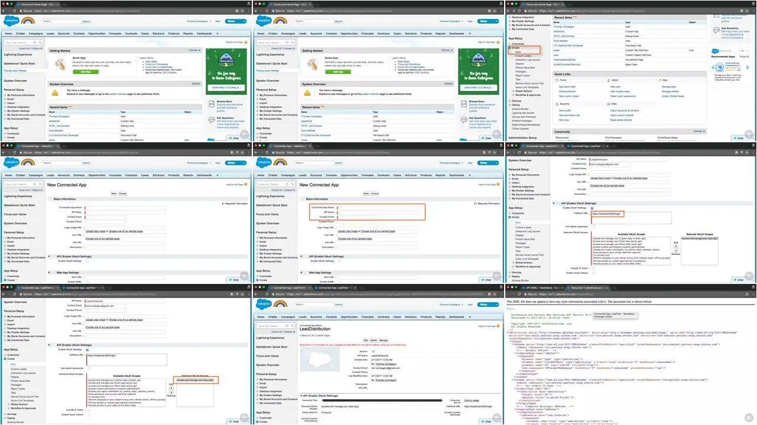
Task: Click the Tools icon under Quick Links
Action: pyautogui.click(x=557, y=80)
